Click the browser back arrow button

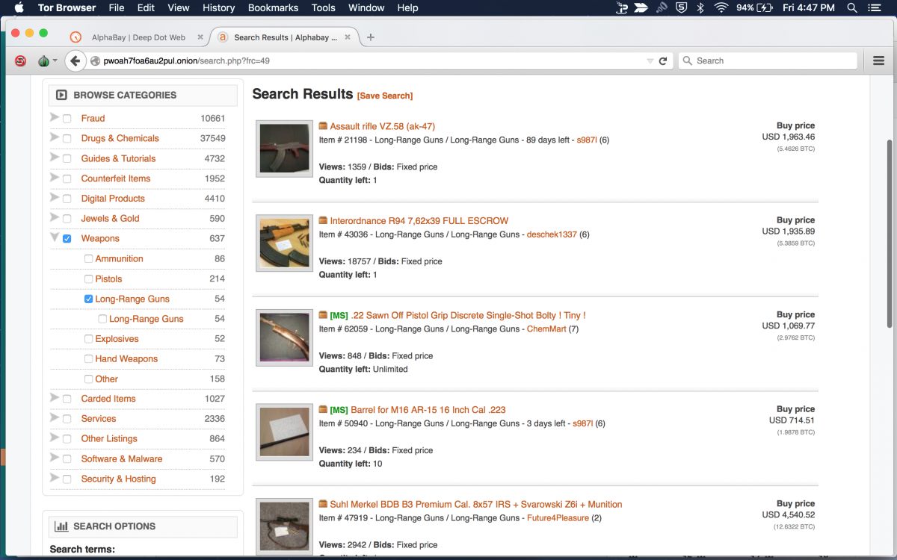click(x=75, y=61)
